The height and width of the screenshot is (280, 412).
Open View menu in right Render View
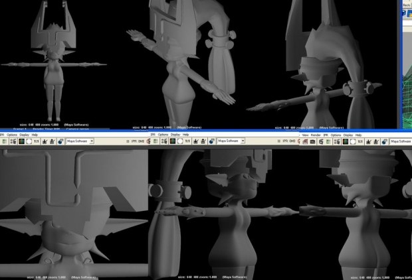[305, 135]
